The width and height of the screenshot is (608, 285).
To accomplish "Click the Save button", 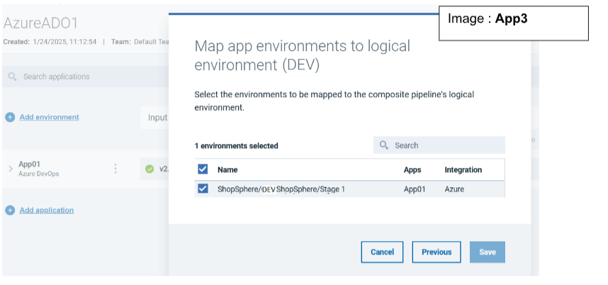I will coord(488,252).
